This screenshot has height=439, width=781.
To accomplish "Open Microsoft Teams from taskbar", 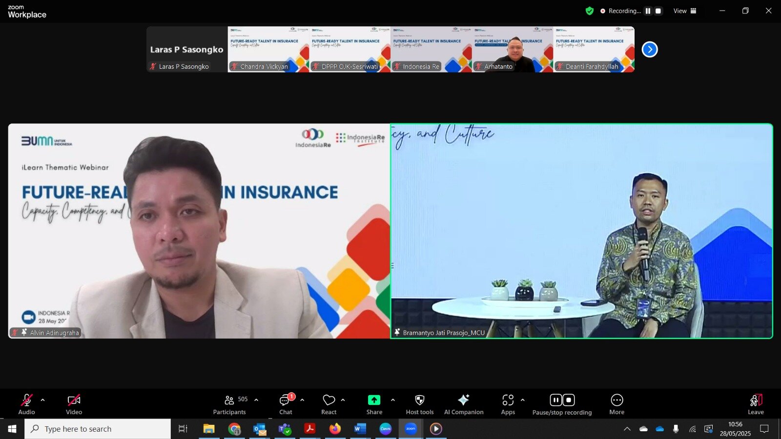I will (285, 429).
